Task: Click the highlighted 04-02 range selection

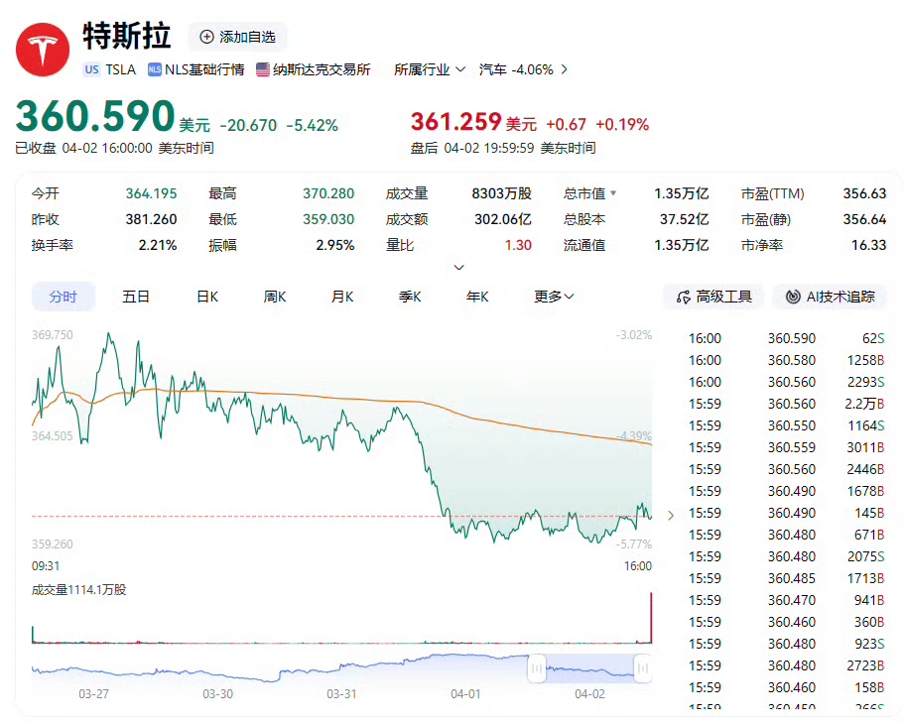Action: [589, 668]
